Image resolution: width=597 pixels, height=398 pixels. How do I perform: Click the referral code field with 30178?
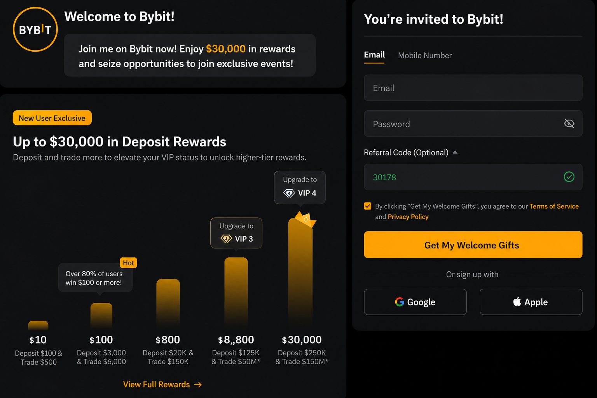[473, 177]
